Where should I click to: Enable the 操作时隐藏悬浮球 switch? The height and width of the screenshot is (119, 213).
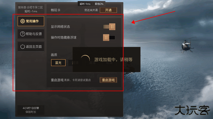tap(109, 38)
